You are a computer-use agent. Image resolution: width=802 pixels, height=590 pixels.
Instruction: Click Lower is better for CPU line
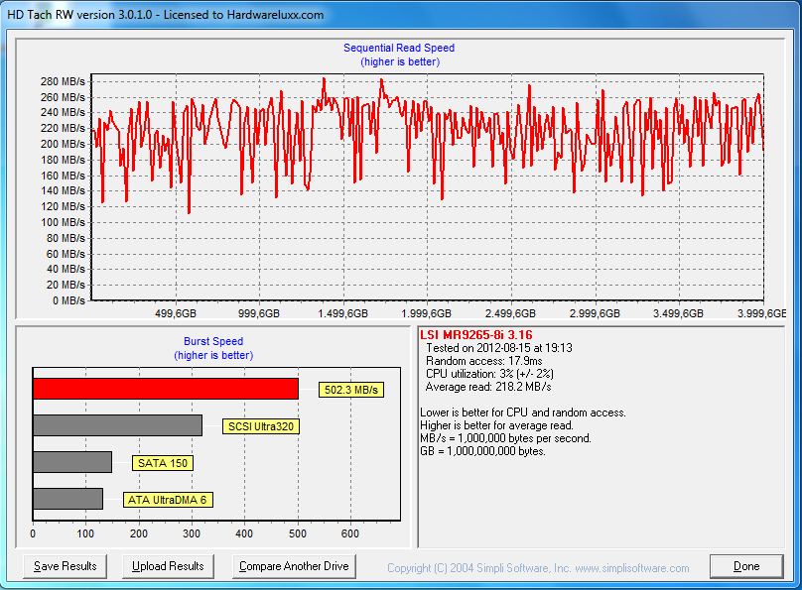(523, 413)
